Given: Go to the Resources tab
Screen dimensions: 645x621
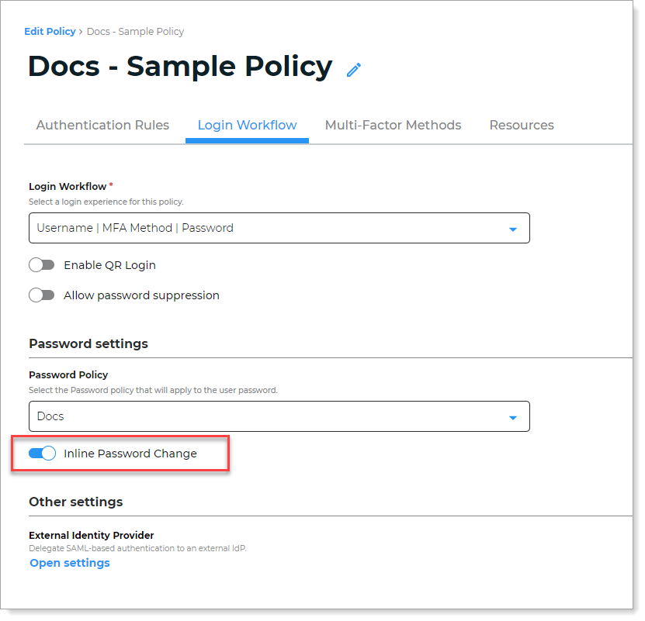Looking at the screenshot, I should 522,126.
